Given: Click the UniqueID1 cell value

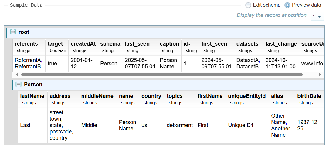Looking at the screenshot, I should point(241,125).
